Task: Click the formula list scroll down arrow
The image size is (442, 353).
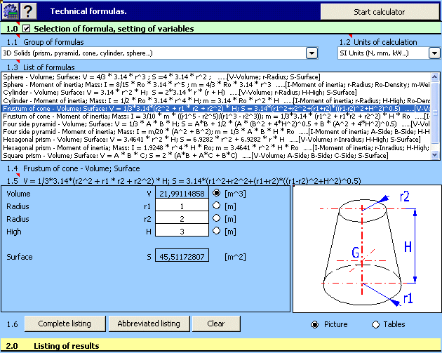Action: (x=435, y=155)
